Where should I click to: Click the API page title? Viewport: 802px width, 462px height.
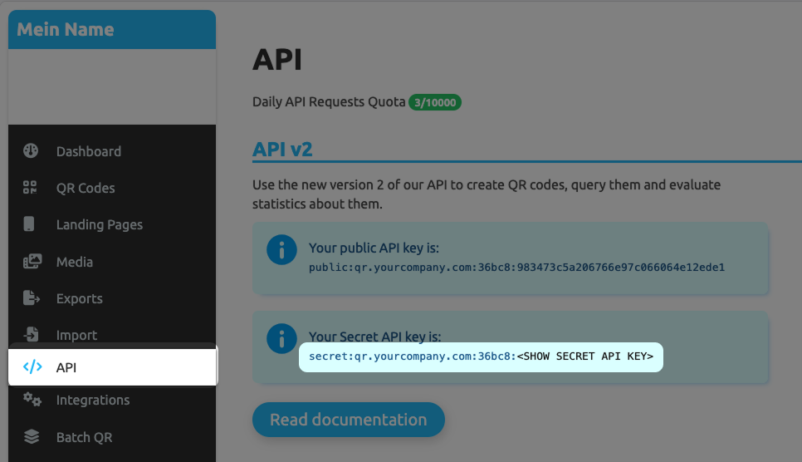point(277,60)
